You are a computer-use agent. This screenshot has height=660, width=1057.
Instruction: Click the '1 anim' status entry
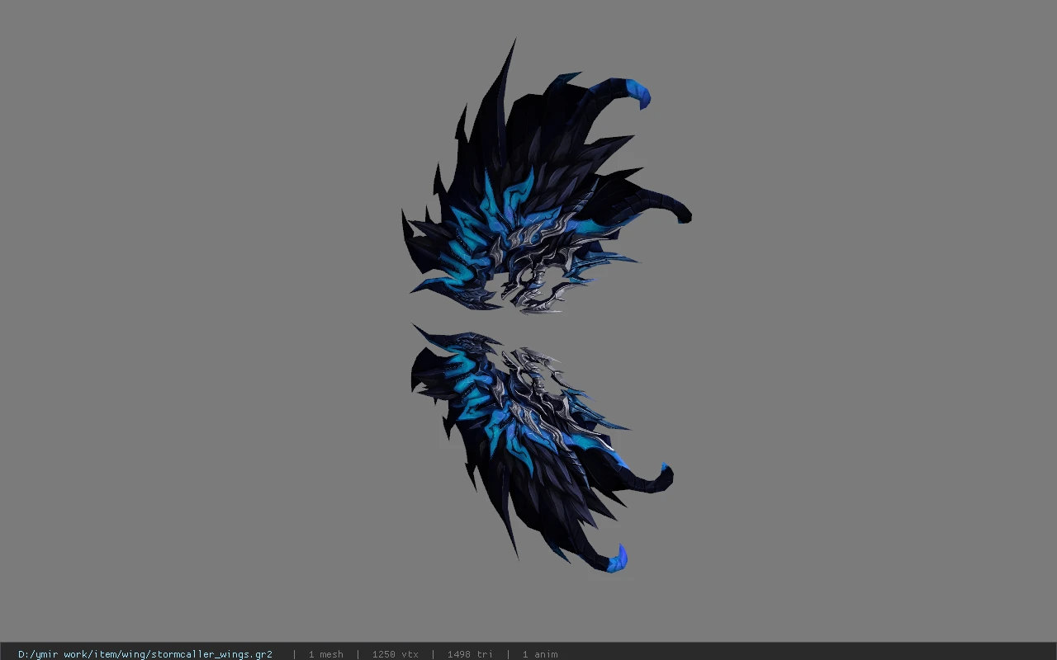(x=540, y=654)
